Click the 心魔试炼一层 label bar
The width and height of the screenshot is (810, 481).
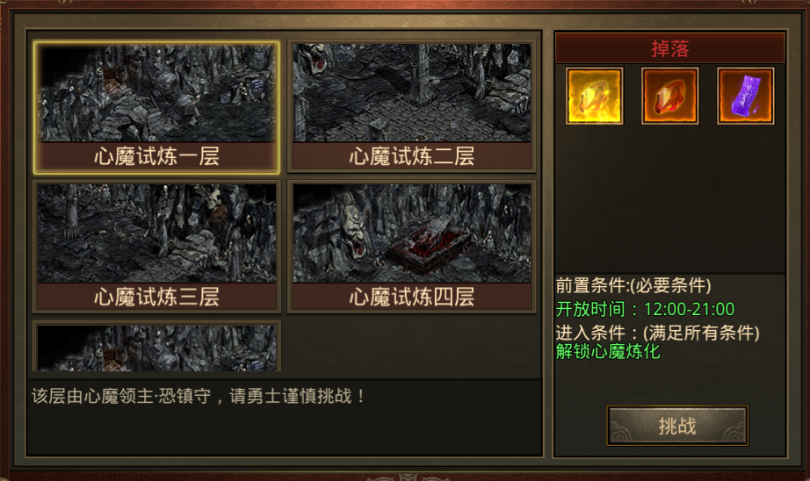point(156,156)
